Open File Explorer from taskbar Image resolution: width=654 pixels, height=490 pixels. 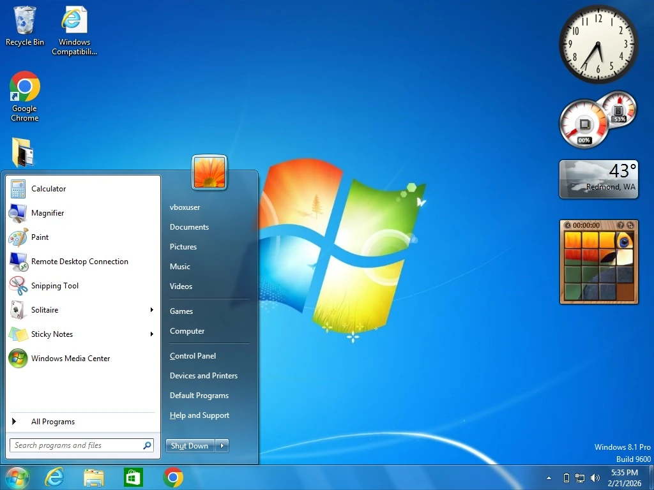(x=94, y=477)
